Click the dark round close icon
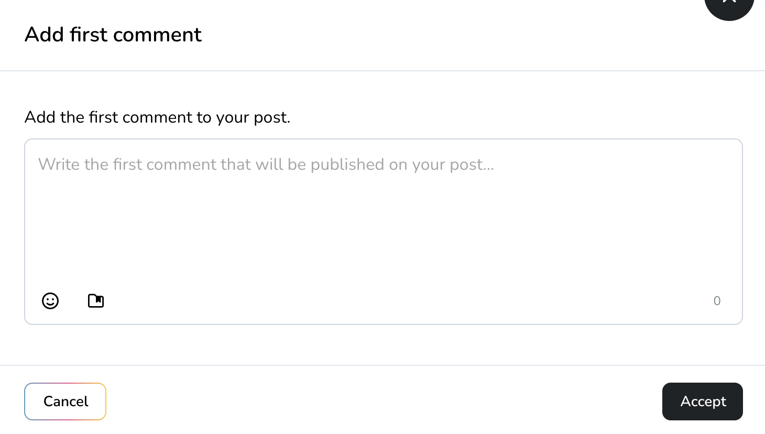 [729, 4]
